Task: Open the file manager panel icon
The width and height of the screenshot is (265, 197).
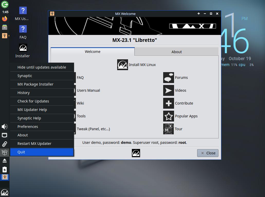Action: point(5,27)
